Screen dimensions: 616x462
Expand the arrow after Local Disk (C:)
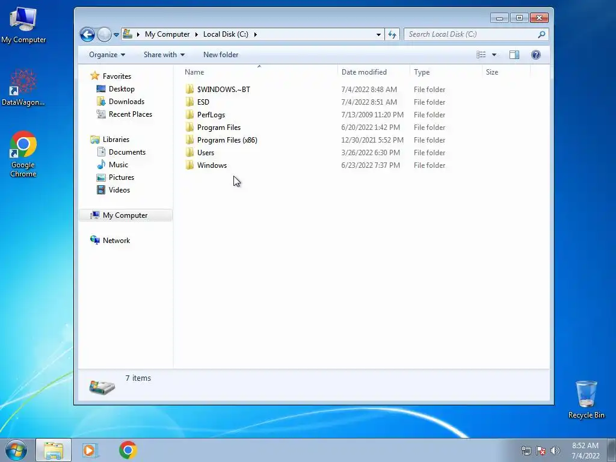click(x=255, y=34)
